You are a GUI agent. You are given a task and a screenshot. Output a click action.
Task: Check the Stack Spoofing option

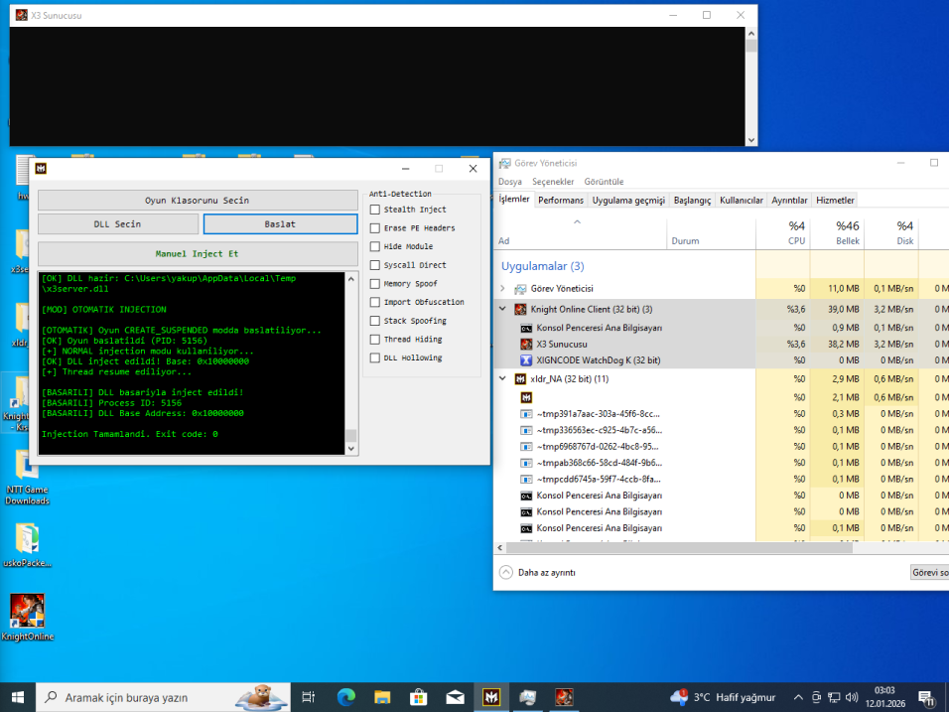click(x=375, y=321)
